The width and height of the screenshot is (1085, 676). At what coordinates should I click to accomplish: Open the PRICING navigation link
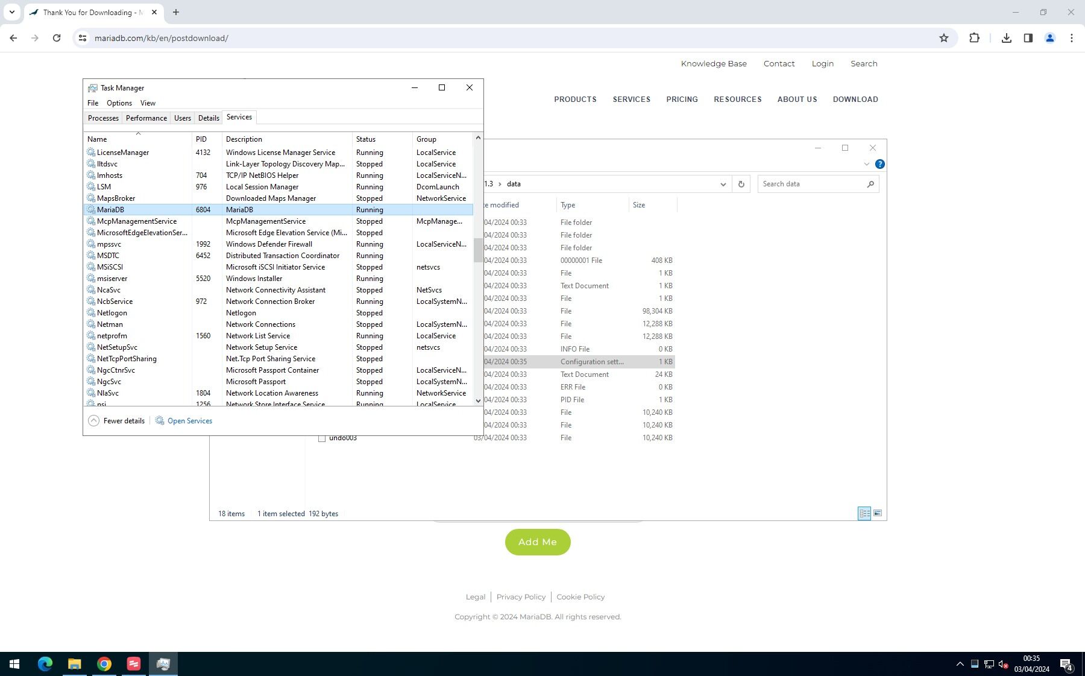[682, 100]
